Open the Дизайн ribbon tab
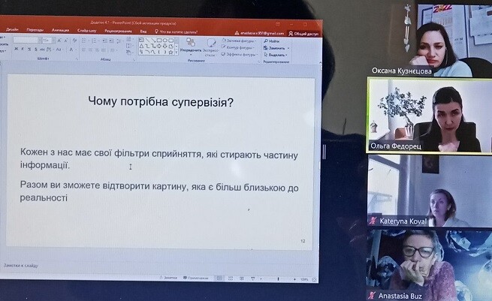The width and height of the screenshot is (492, 301). click(x=12, y=30)
